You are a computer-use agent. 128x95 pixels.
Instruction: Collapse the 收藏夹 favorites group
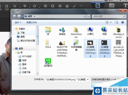[14, 29]
